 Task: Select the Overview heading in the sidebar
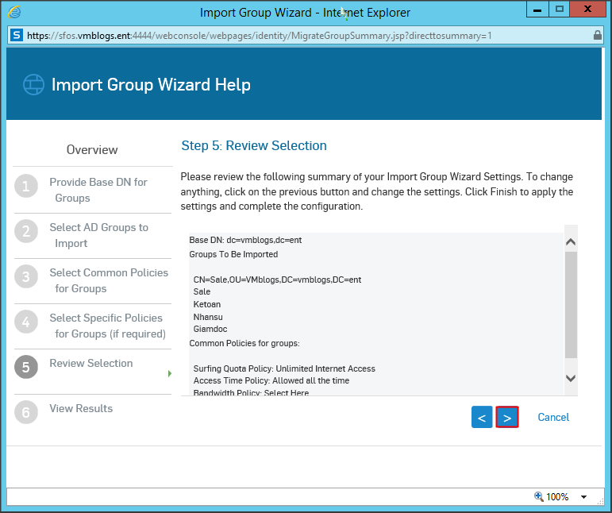point(92,150)
